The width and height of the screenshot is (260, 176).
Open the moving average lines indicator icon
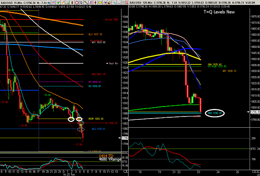click(54, 2)
